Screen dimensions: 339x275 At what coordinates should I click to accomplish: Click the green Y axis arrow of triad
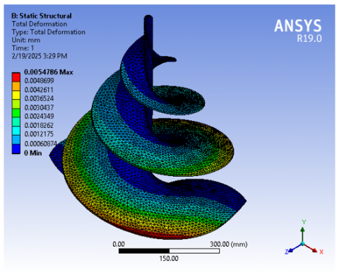click(303, 234)
